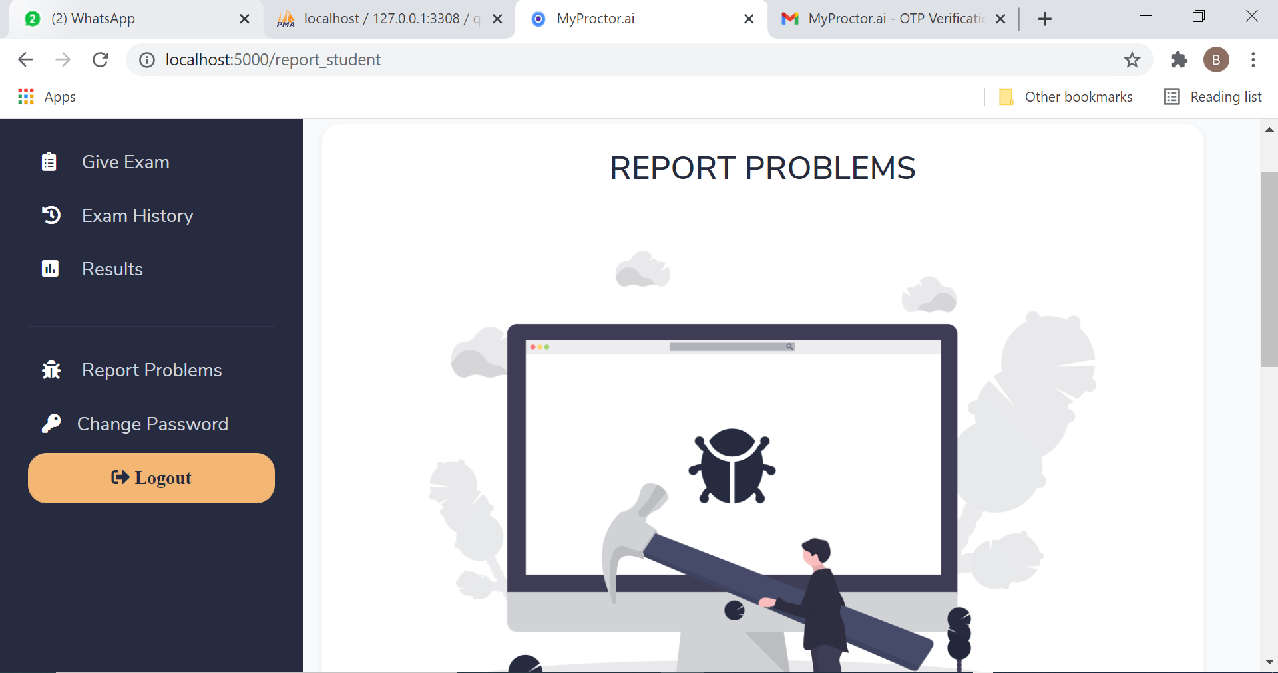Viewport: 1278px width, 673px height.
Task: Click the page's vertical scrollbar thumb
Action: (1269, 269)
